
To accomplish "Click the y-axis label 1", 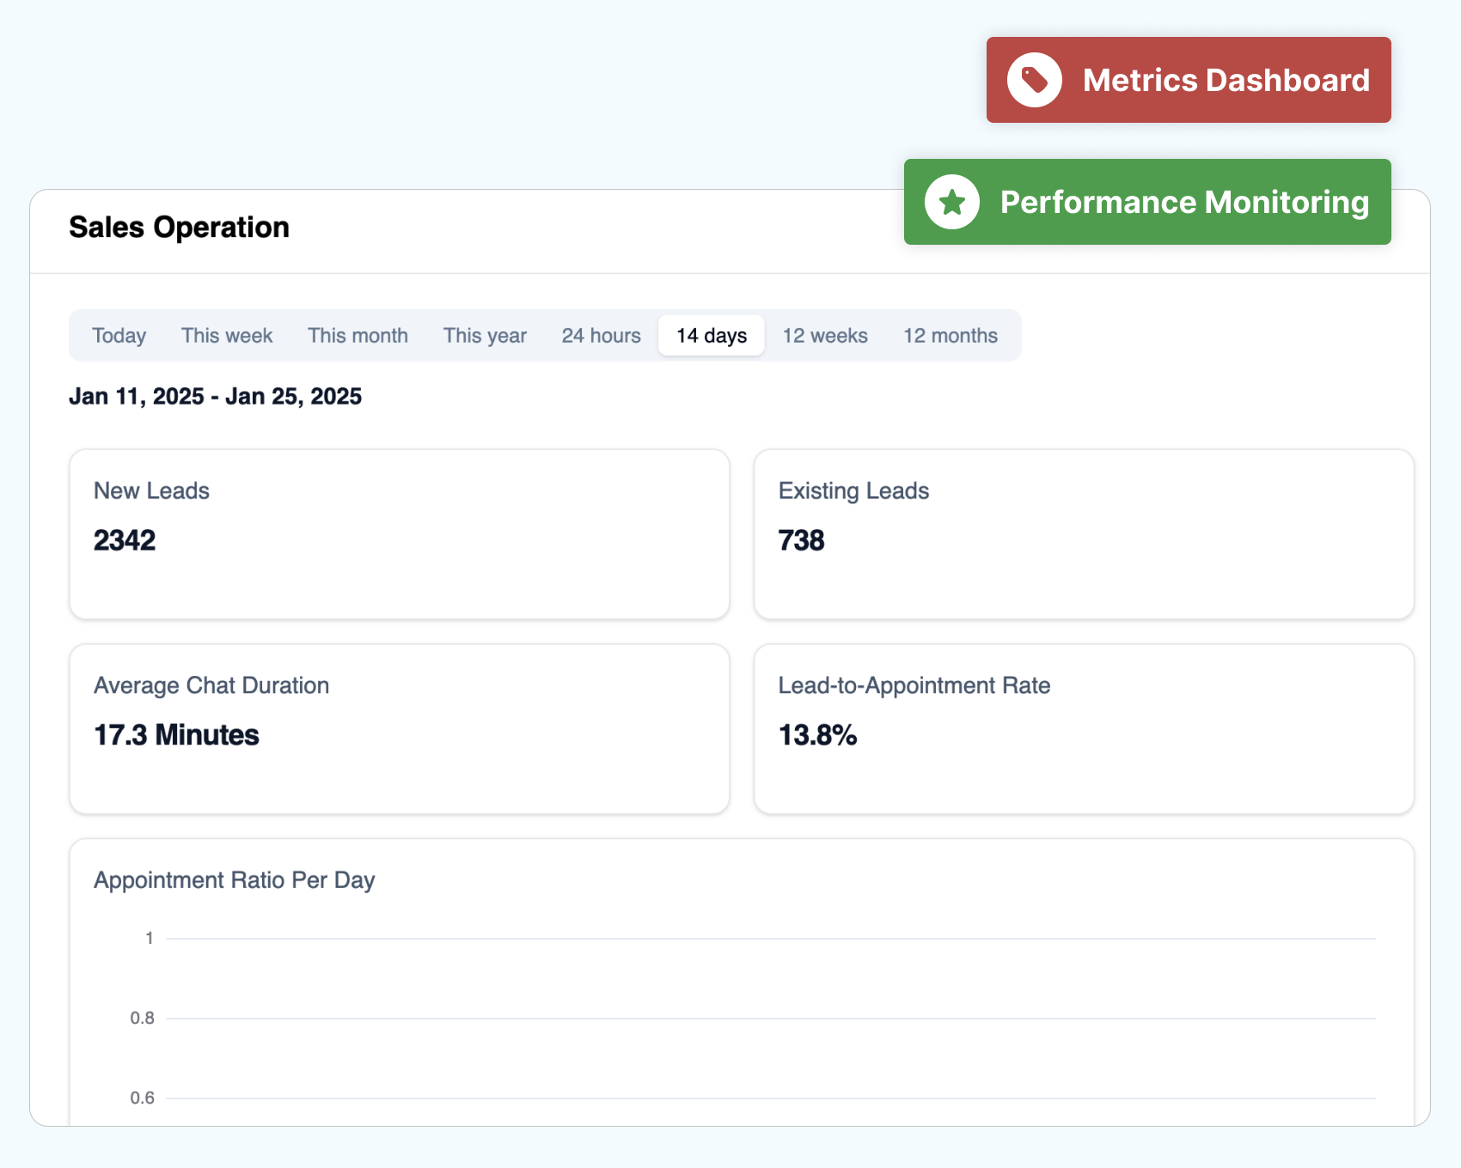I will click(x=150, y=939).
